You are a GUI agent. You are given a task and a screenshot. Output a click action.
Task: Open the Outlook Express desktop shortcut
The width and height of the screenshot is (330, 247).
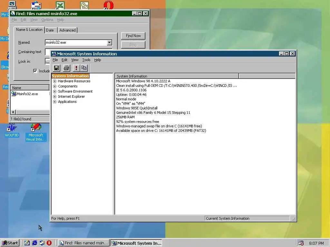[36, 5]
